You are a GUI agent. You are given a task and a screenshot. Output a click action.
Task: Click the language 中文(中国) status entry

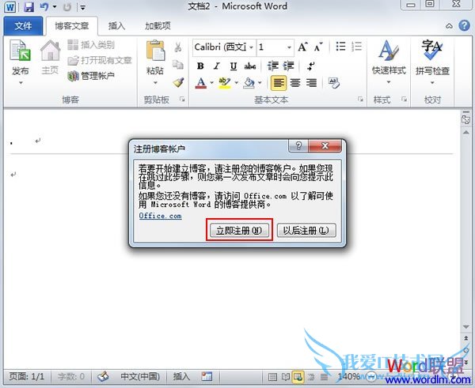click(x=140, y=376)
